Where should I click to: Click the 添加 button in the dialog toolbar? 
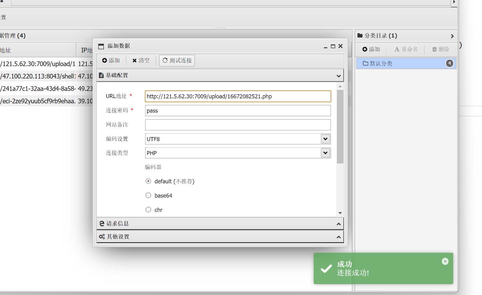point(111,60)
